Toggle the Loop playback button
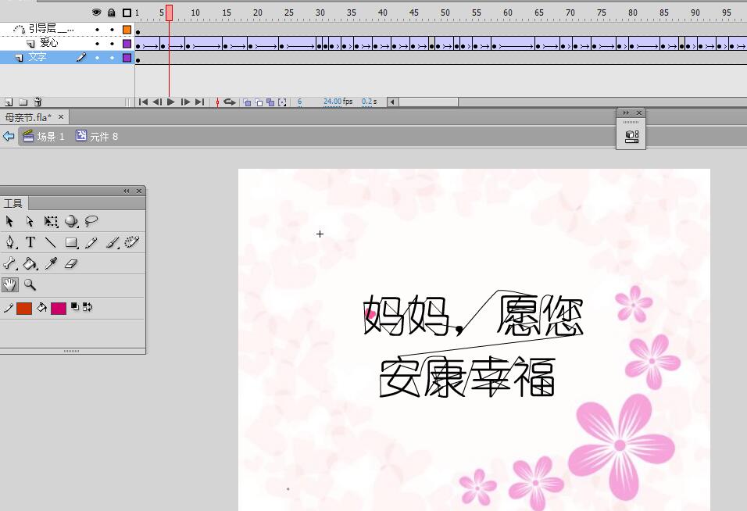747x511 pixels. click(230, 102)
